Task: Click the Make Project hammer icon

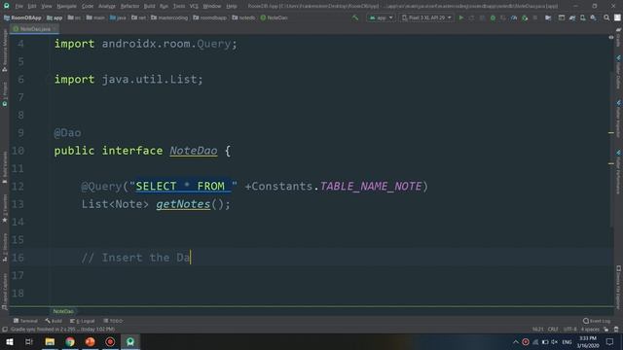Action: [354, 17]
